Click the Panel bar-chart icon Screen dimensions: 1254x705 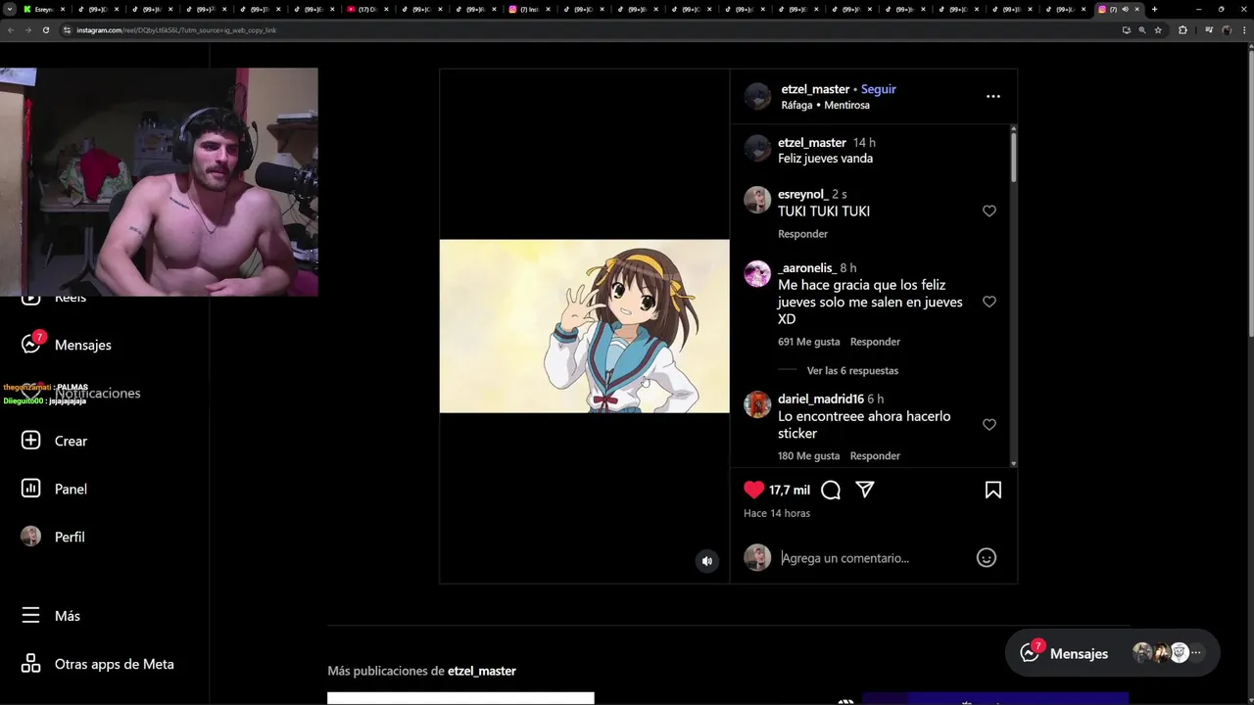click(x=31, y=489)
